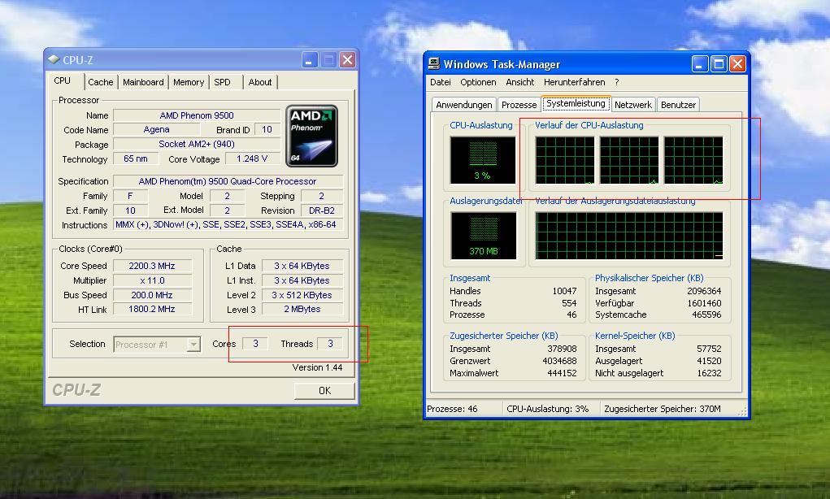830x499 pixels.
Task: Click the CPU-Auslastung 3 % gauge
Action: coord(483,160)
